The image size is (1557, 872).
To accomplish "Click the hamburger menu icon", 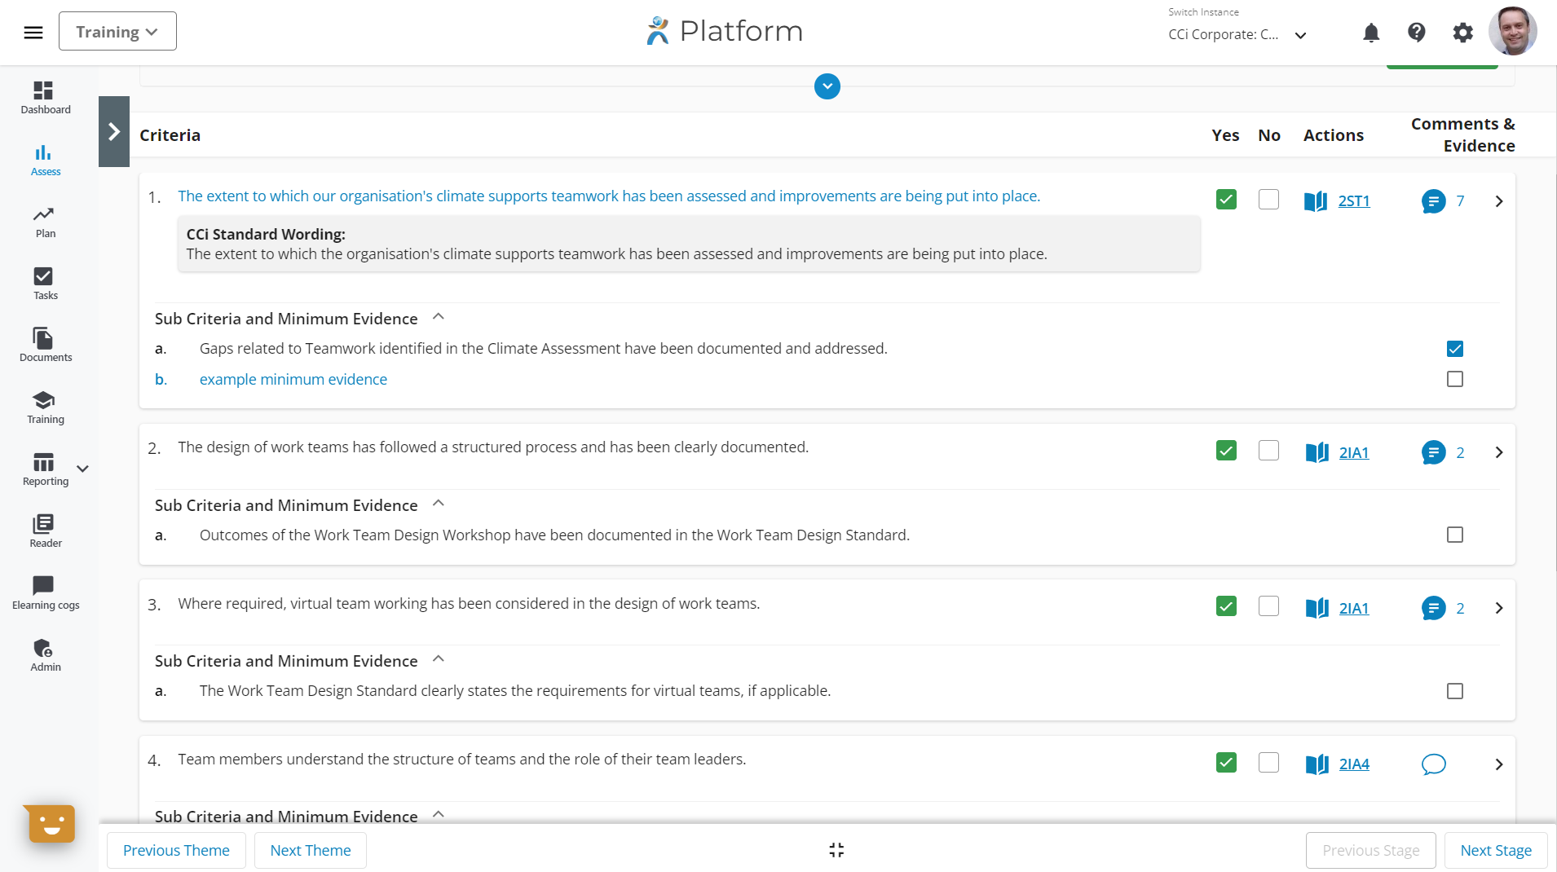I will click(x=33, y=33).
